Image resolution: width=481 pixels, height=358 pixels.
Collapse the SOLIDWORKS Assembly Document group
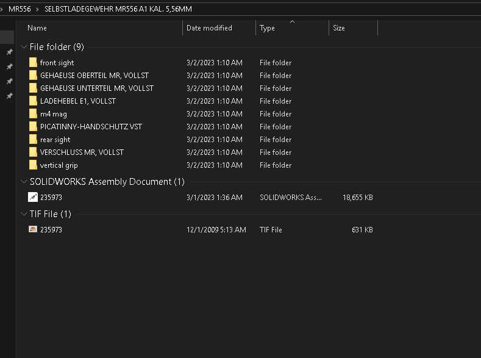click(x=24, y=182)
